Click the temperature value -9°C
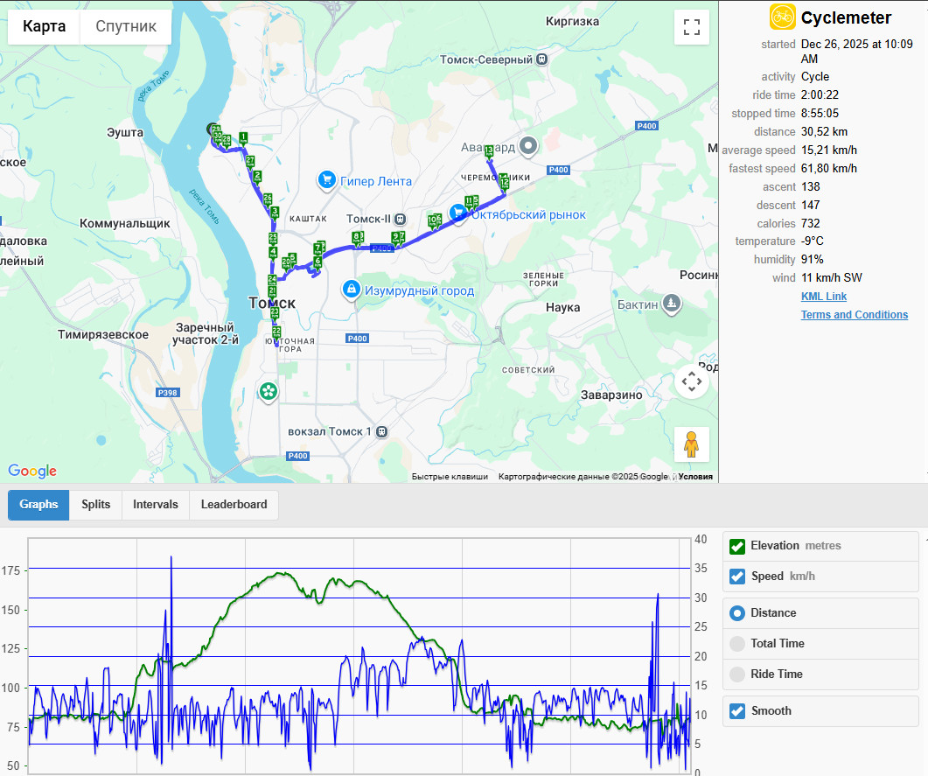 812,241
